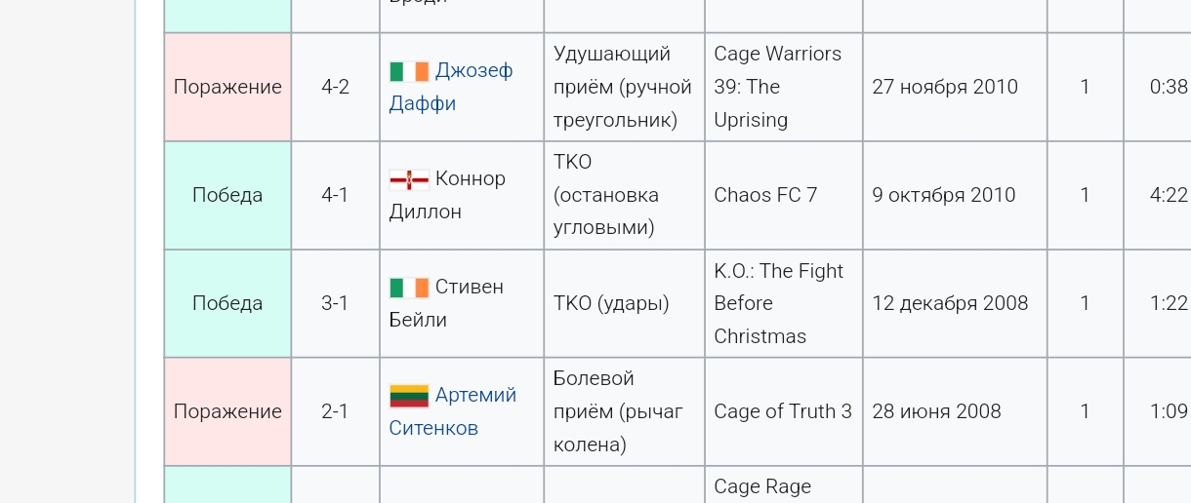Click the Удушающий приём method cell

tap(625, 87)
